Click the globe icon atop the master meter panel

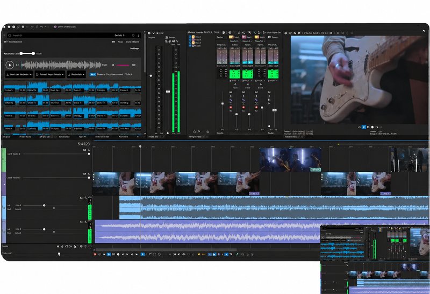[149, 33]
